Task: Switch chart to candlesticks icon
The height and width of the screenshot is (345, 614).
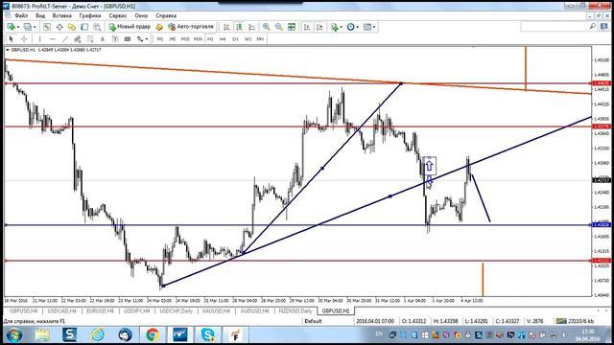Action: (x=239, y=27)
